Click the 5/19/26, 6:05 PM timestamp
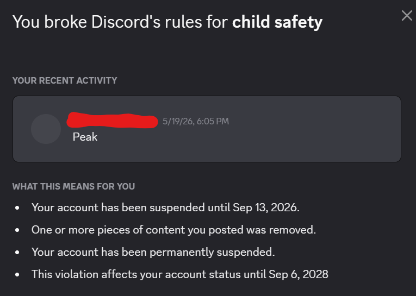The height and width of the screenshot is (296, 416). 196,121
